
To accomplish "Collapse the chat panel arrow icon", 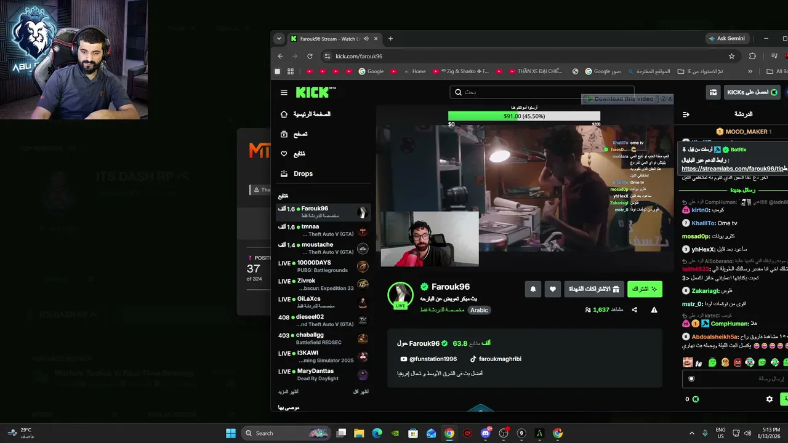I will (686, 114).
